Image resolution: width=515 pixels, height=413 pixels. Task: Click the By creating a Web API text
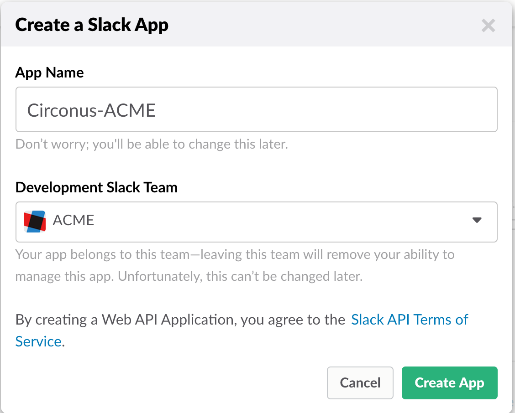coord(180,320)
